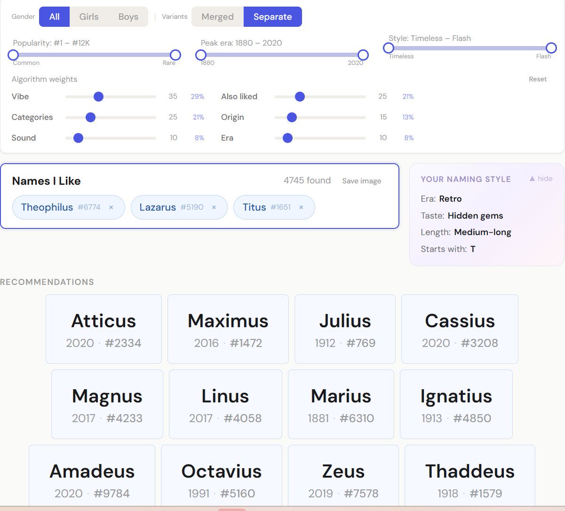Click "YOUR NAMING STYLE" heading
This screenshot has width=565, height=511.
click(466, 179)
